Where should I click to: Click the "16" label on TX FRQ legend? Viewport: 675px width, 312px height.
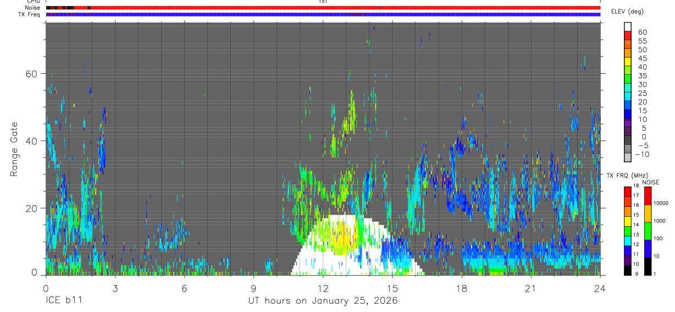637,205
